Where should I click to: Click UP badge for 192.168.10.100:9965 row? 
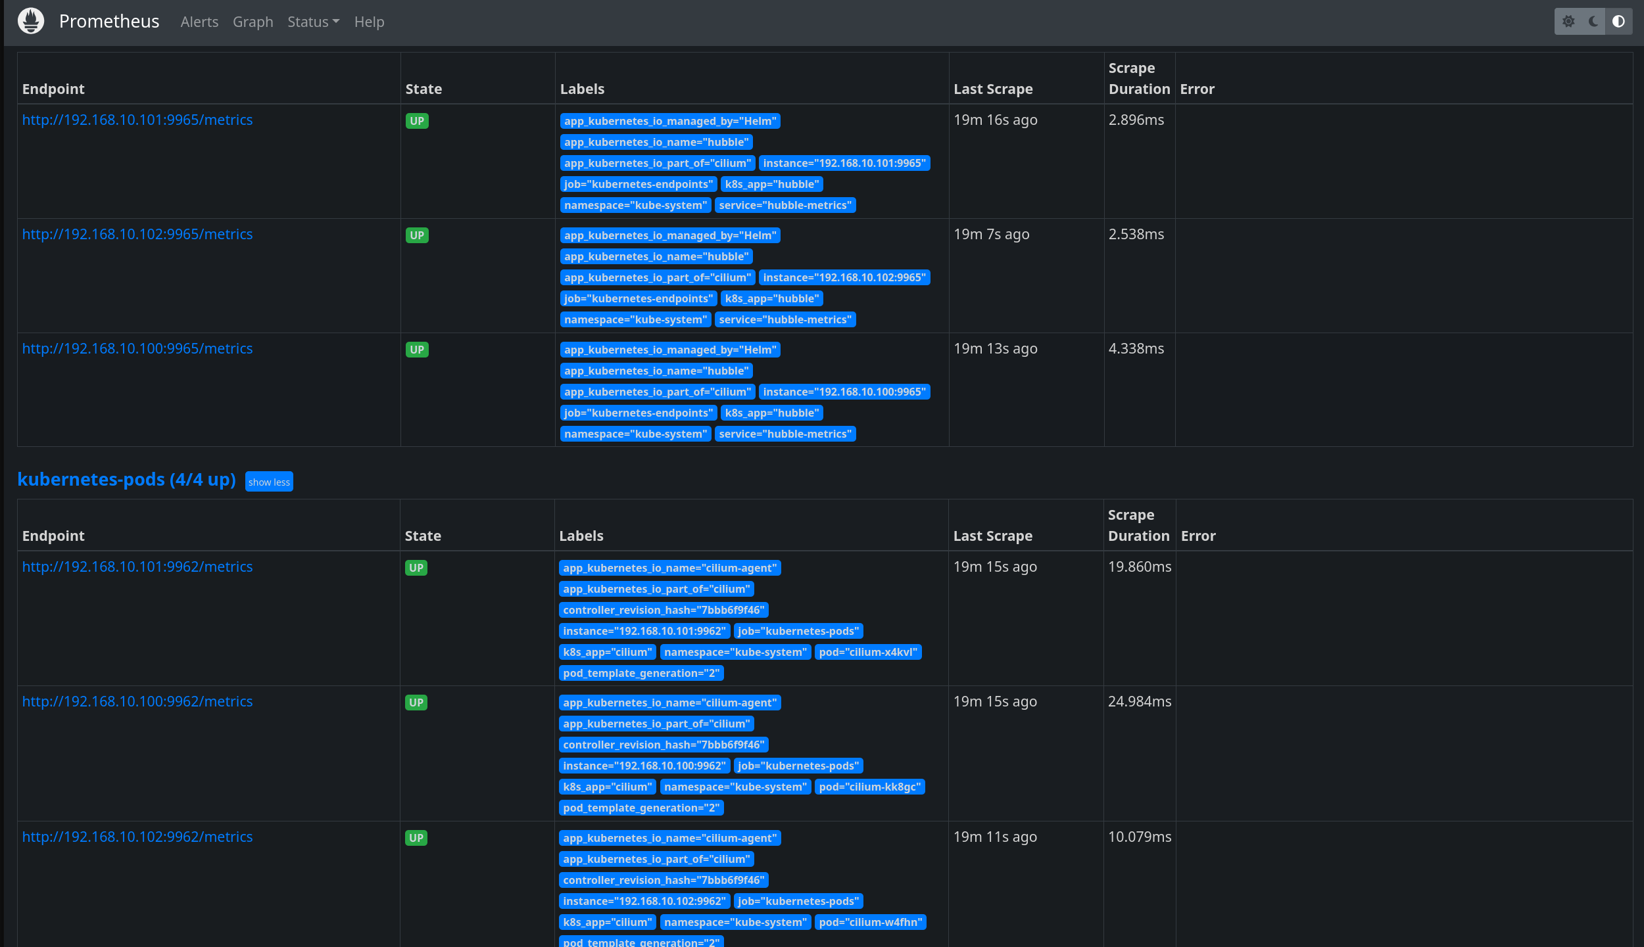point(417,350)
